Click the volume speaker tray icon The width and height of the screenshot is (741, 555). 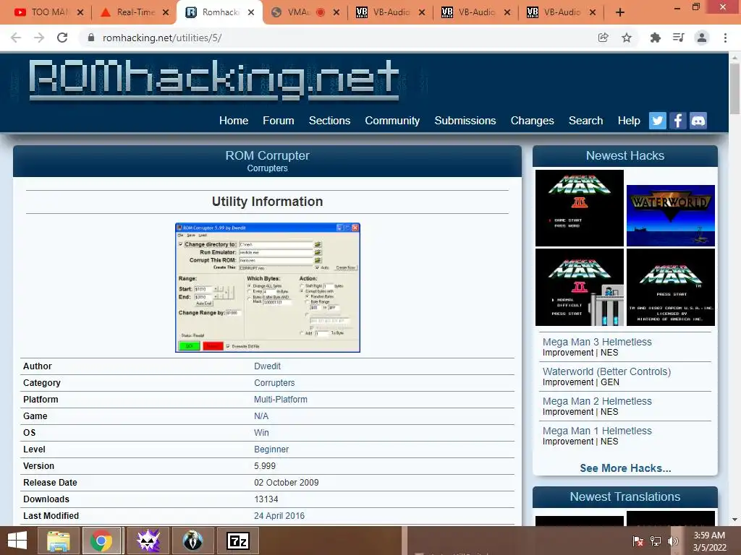click(673, 541)
